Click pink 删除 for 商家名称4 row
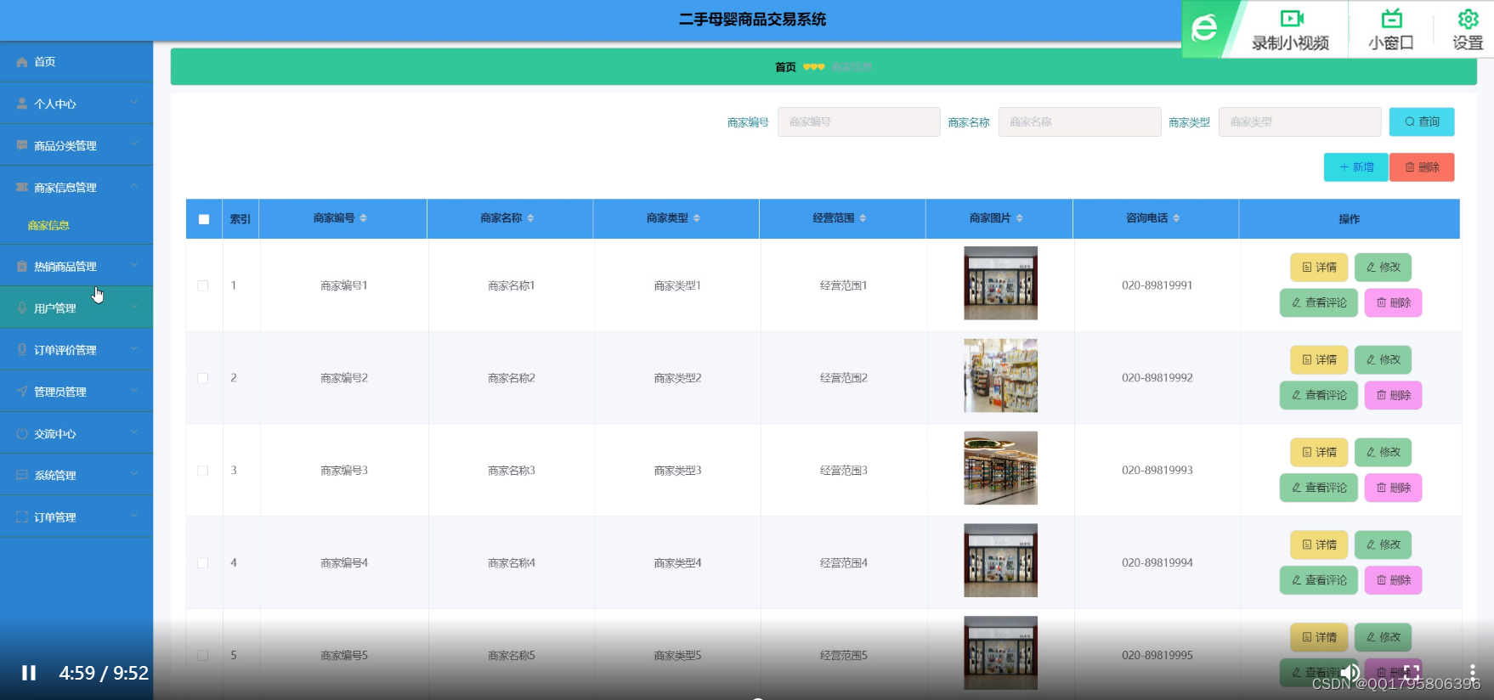 coord(1393,580)
